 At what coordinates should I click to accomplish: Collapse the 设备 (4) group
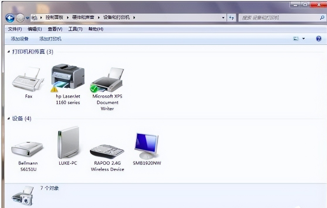[x=9, y=119]
